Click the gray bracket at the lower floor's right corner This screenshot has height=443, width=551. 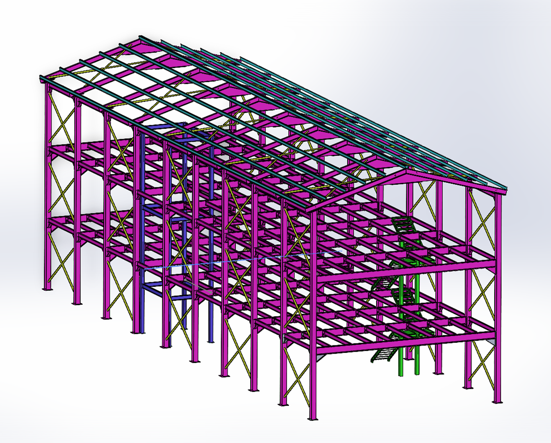tap(492, 343)
